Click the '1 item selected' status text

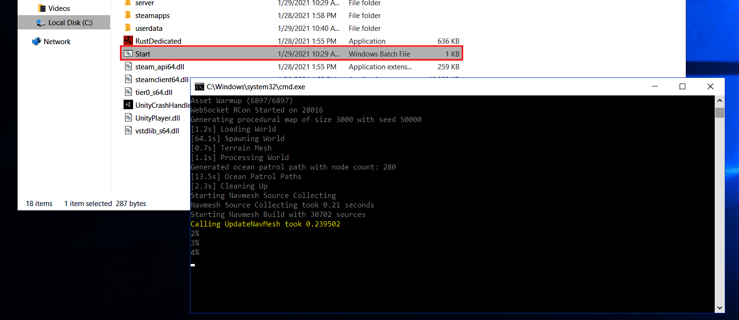point(88,203)
